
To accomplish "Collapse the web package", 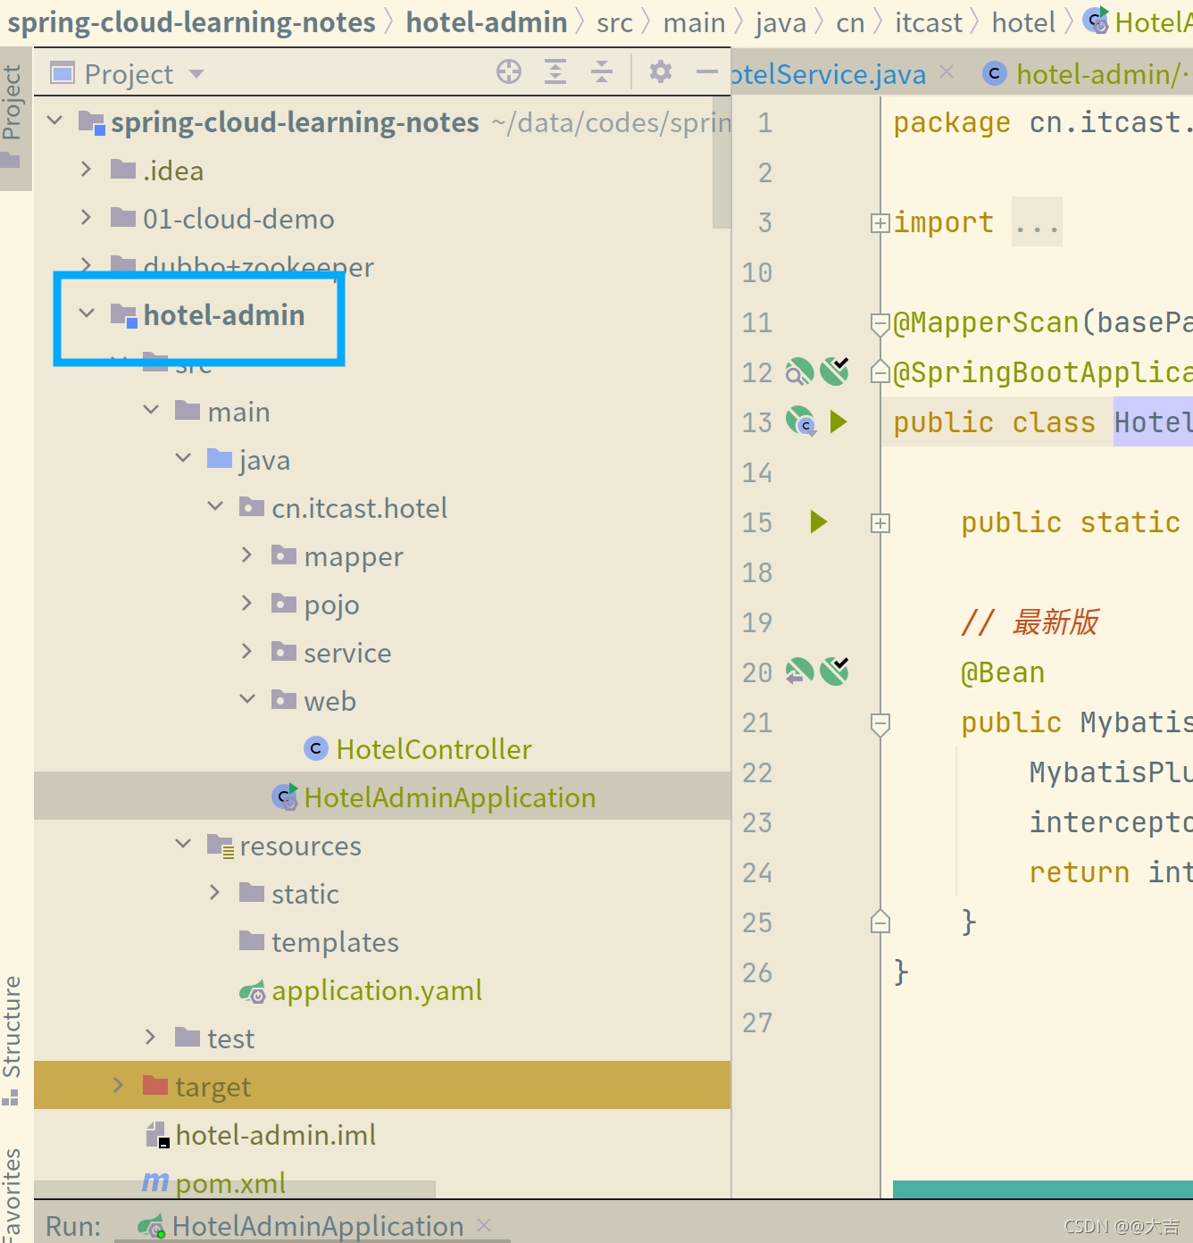I will [x=247, y=699].
